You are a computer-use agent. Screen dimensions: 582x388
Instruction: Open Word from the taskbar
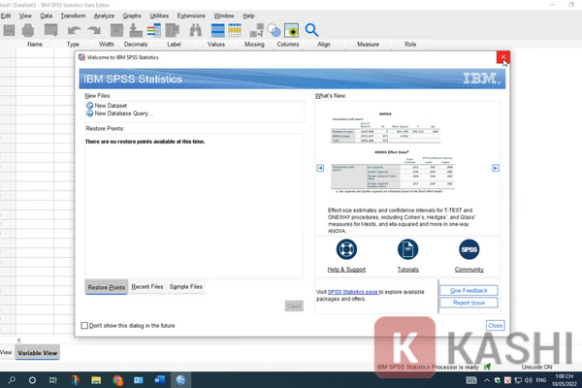[x=160, y=380]
